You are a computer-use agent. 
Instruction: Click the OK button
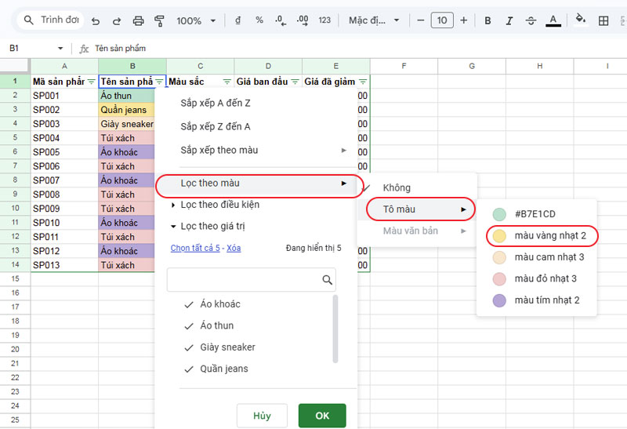[322, 416]
